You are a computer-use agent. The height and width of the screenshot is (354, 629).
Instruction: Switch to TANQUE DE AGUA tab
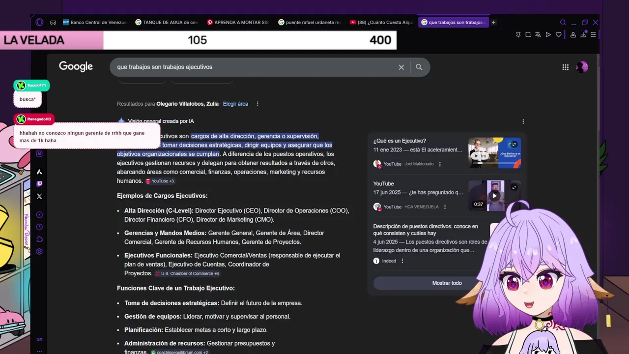[x=167, y=22]
